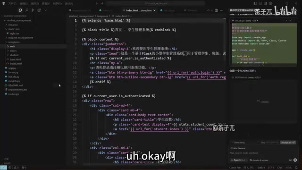Image resolution: width=302 pixels, height=170 pixels.
Task: Open the 选择(S) menu
Action: tap(34, 3)
